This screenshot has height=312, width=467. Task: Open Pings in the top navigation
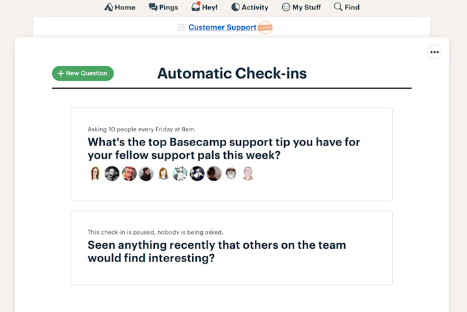point(163,7)
